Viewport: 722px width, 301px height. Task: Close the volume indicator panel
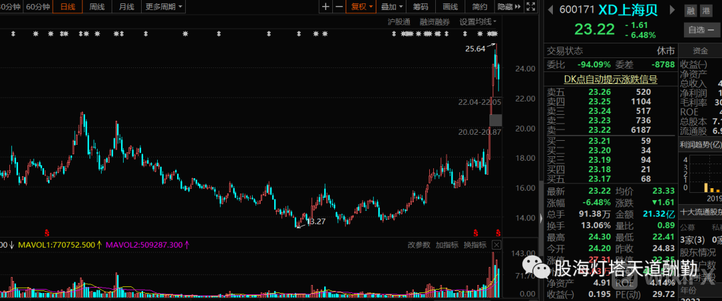pos(496,244)
